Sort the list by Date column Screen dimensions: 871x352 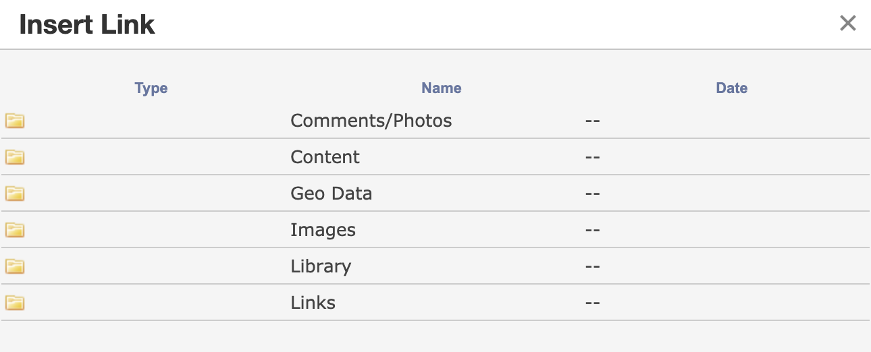coord(732,88)
